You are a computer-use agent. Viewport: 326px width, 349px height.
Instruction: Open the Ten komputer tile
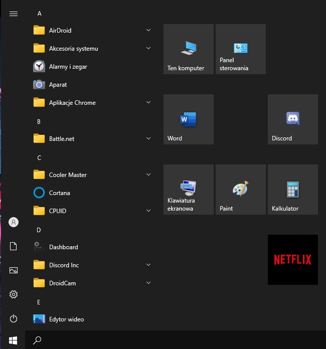[x=189, y=49]
